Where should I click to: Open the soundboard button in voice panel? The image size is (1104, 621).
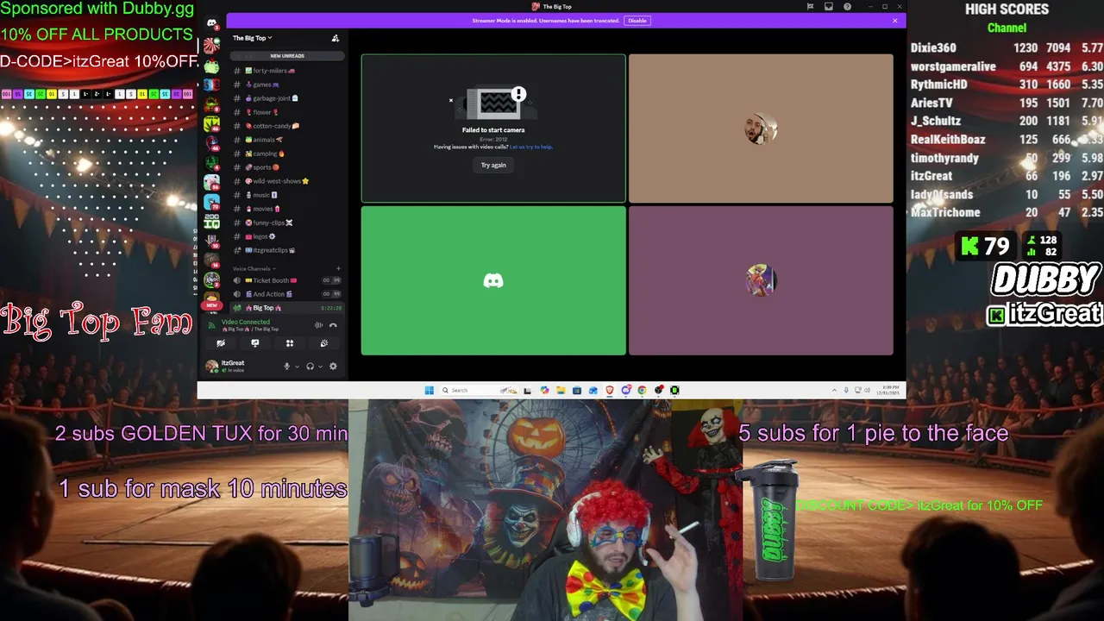(x=324, y=343)
